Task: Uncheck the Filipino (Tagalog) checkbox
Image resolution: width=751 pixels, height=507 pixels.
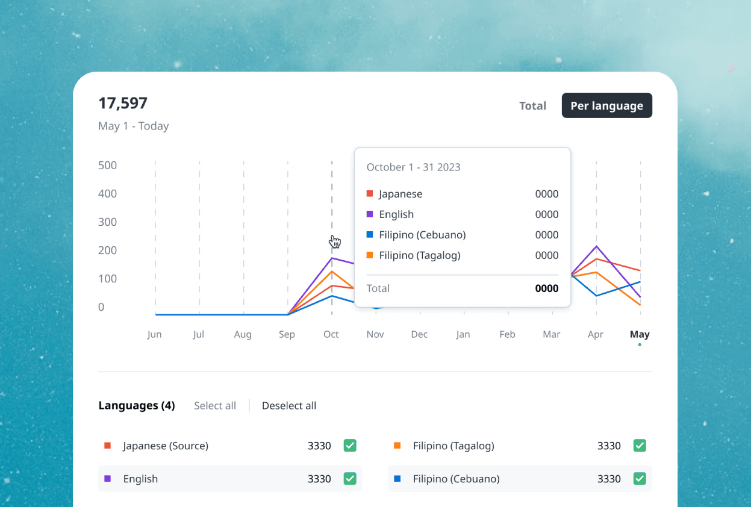Action: pyautogui.click(x=640, y=446)
